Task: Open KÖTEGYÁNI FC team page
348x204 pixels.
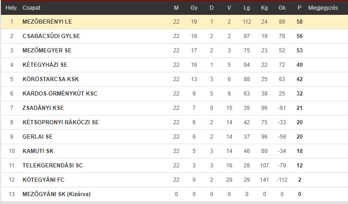Action: pos(43,180)
